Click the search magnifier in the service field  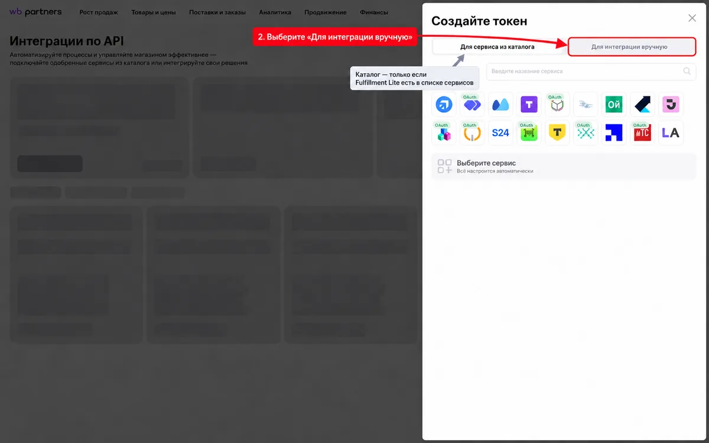pyautogui.click(x=687, y=71)
